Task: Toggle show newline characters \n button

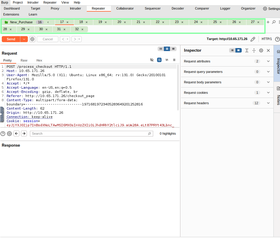Action: (x=167, y=60)
